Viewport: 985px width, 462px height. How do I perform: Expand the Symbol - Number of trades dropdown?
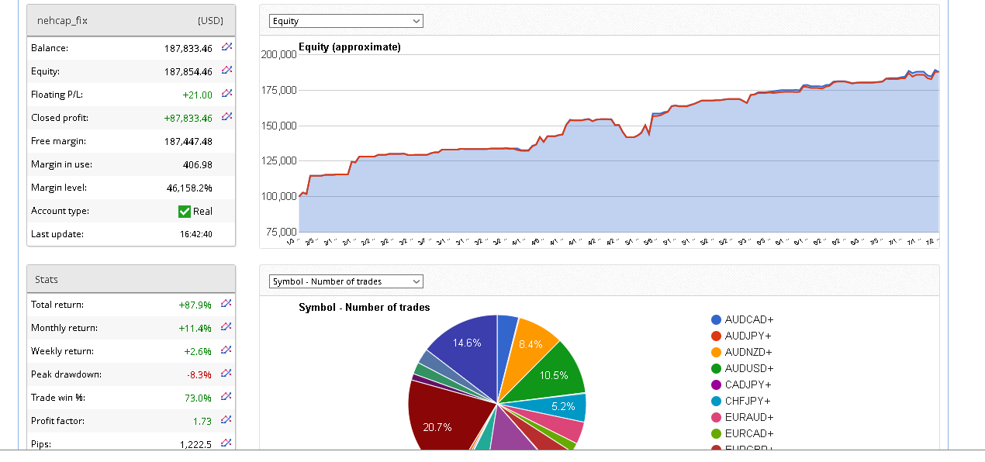click(x=346, y=281)
